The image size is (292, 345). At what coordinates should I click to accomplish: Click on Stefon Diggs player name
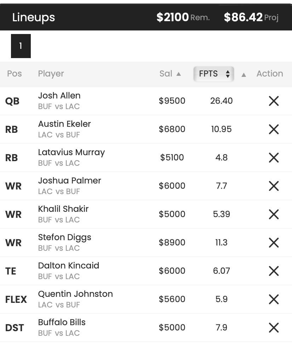click(64, 237)
